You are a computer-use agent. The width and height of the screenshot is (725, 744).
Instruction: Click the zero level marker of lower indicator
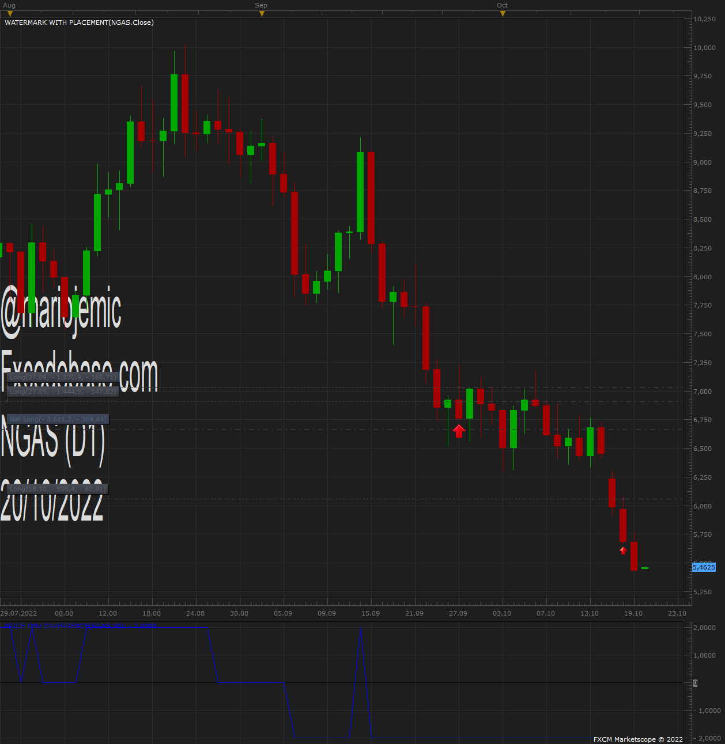point(695,683)
